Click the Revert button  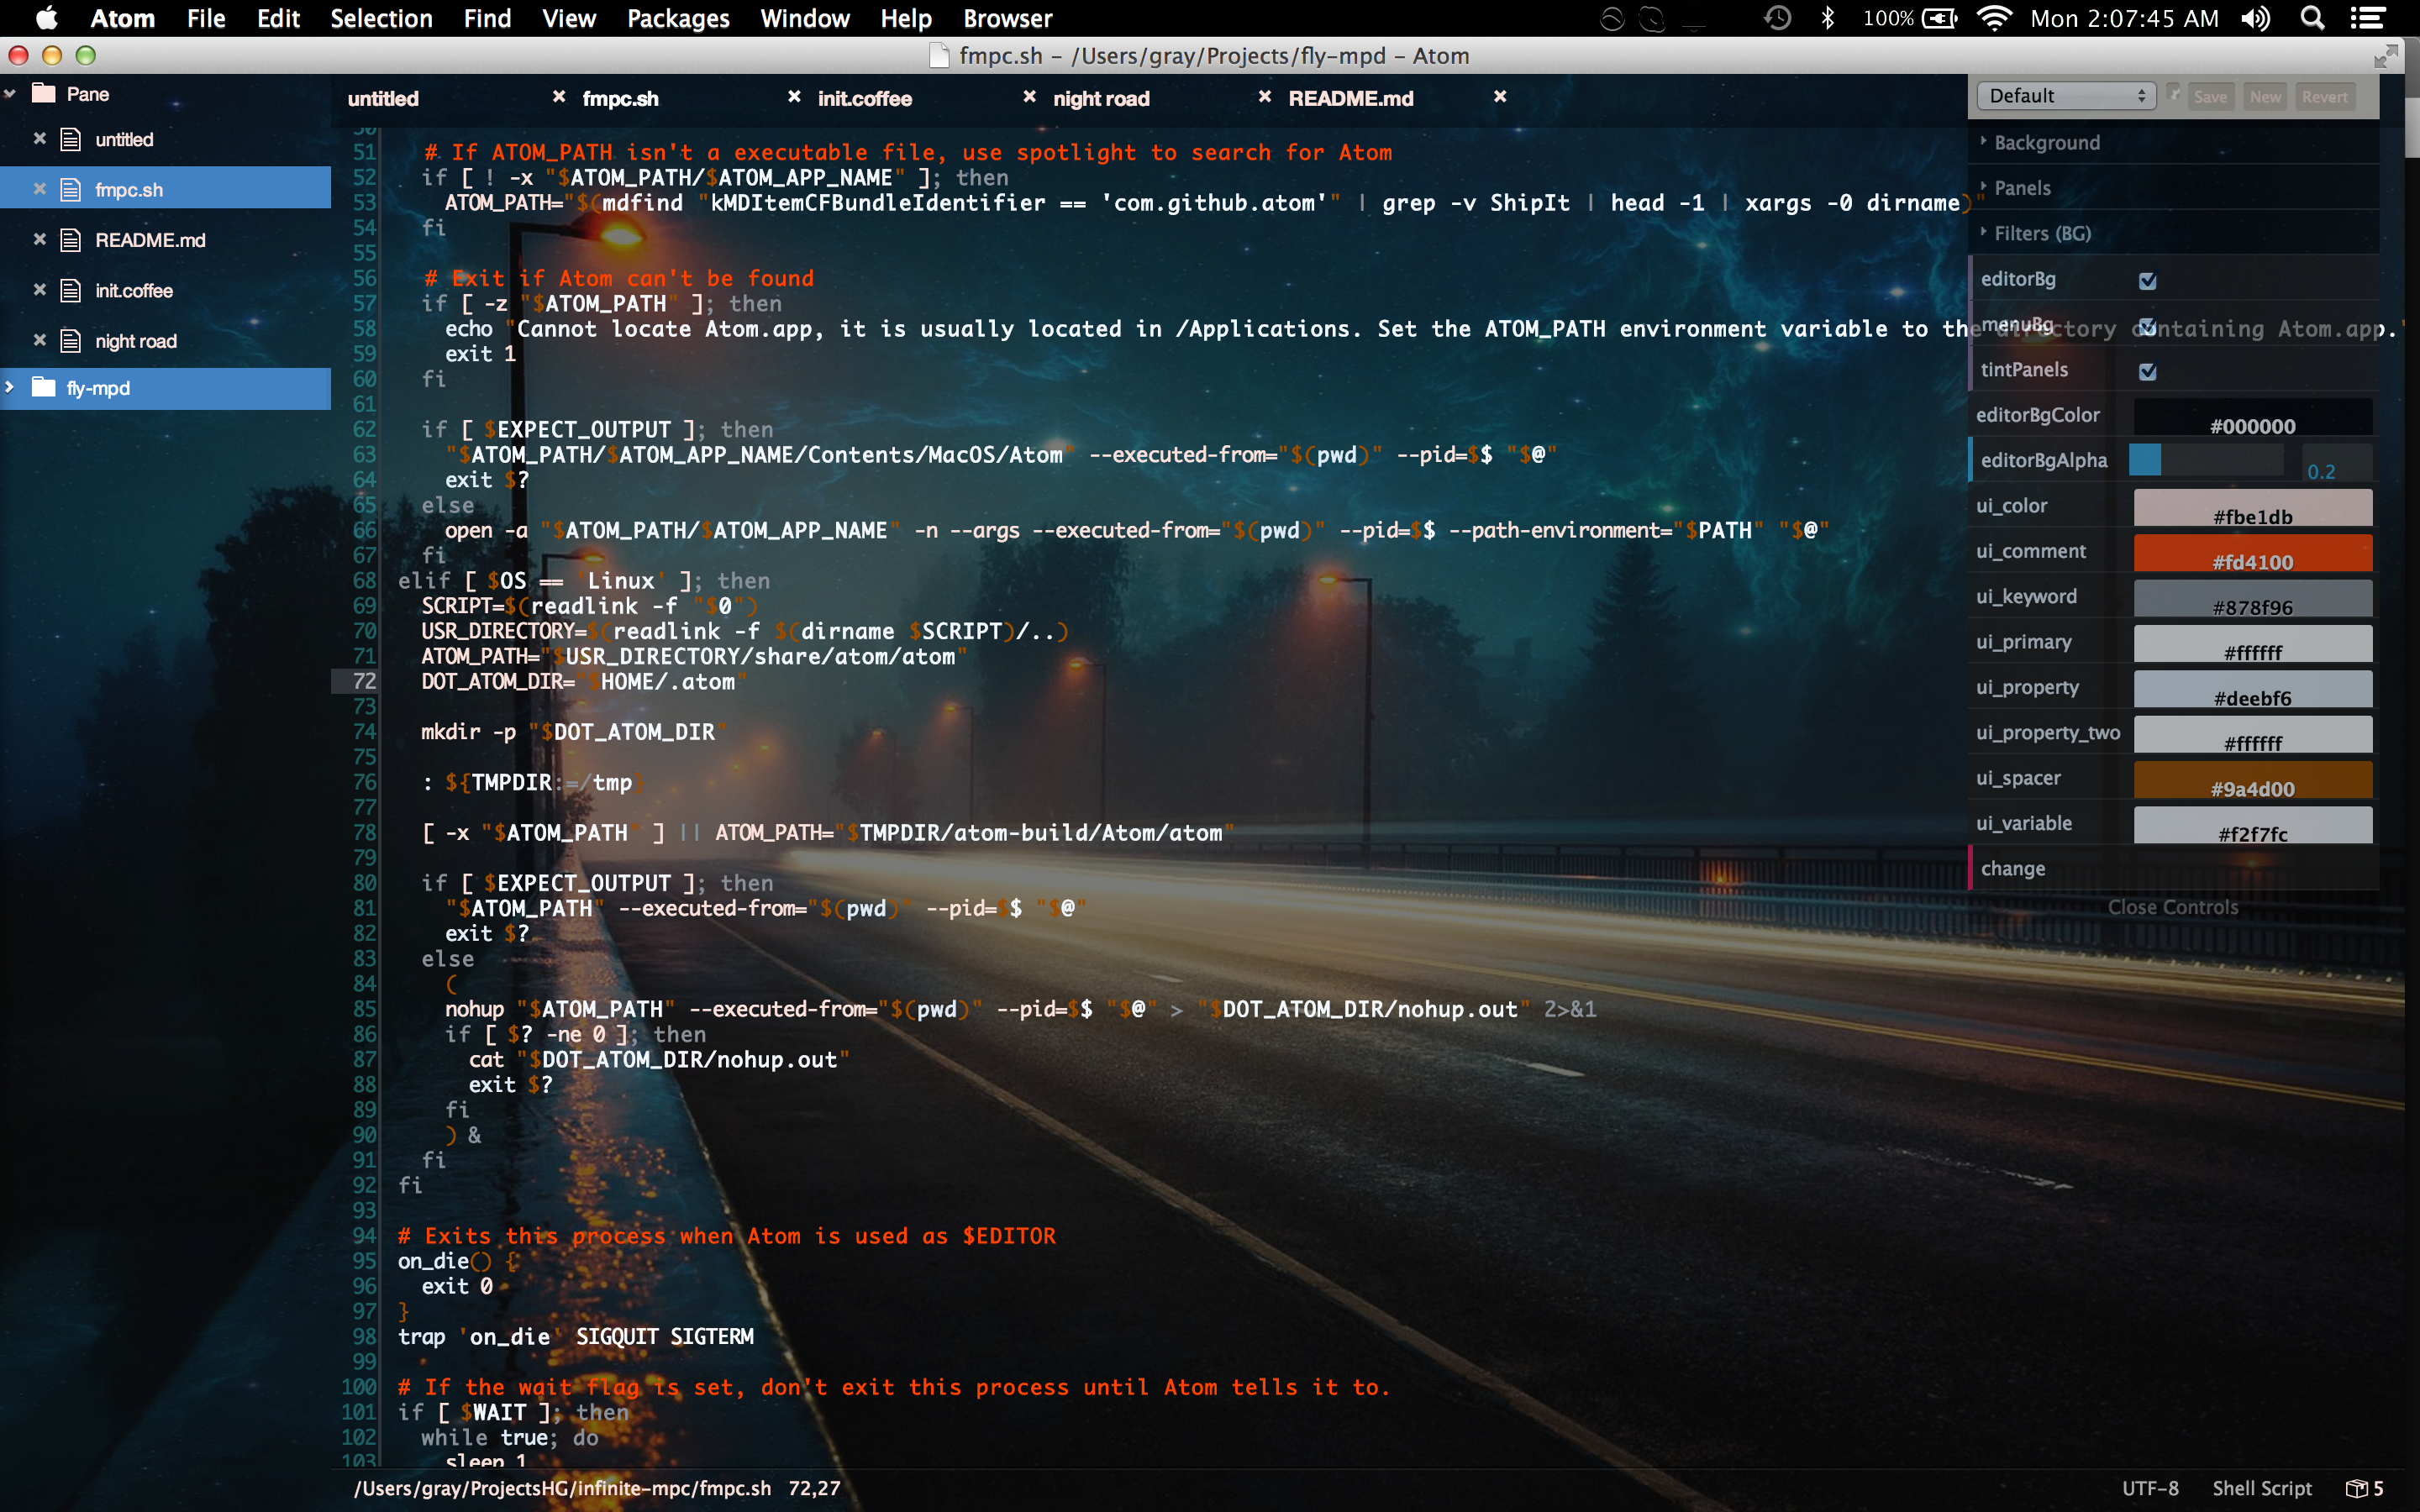(x=2324, y=97)
